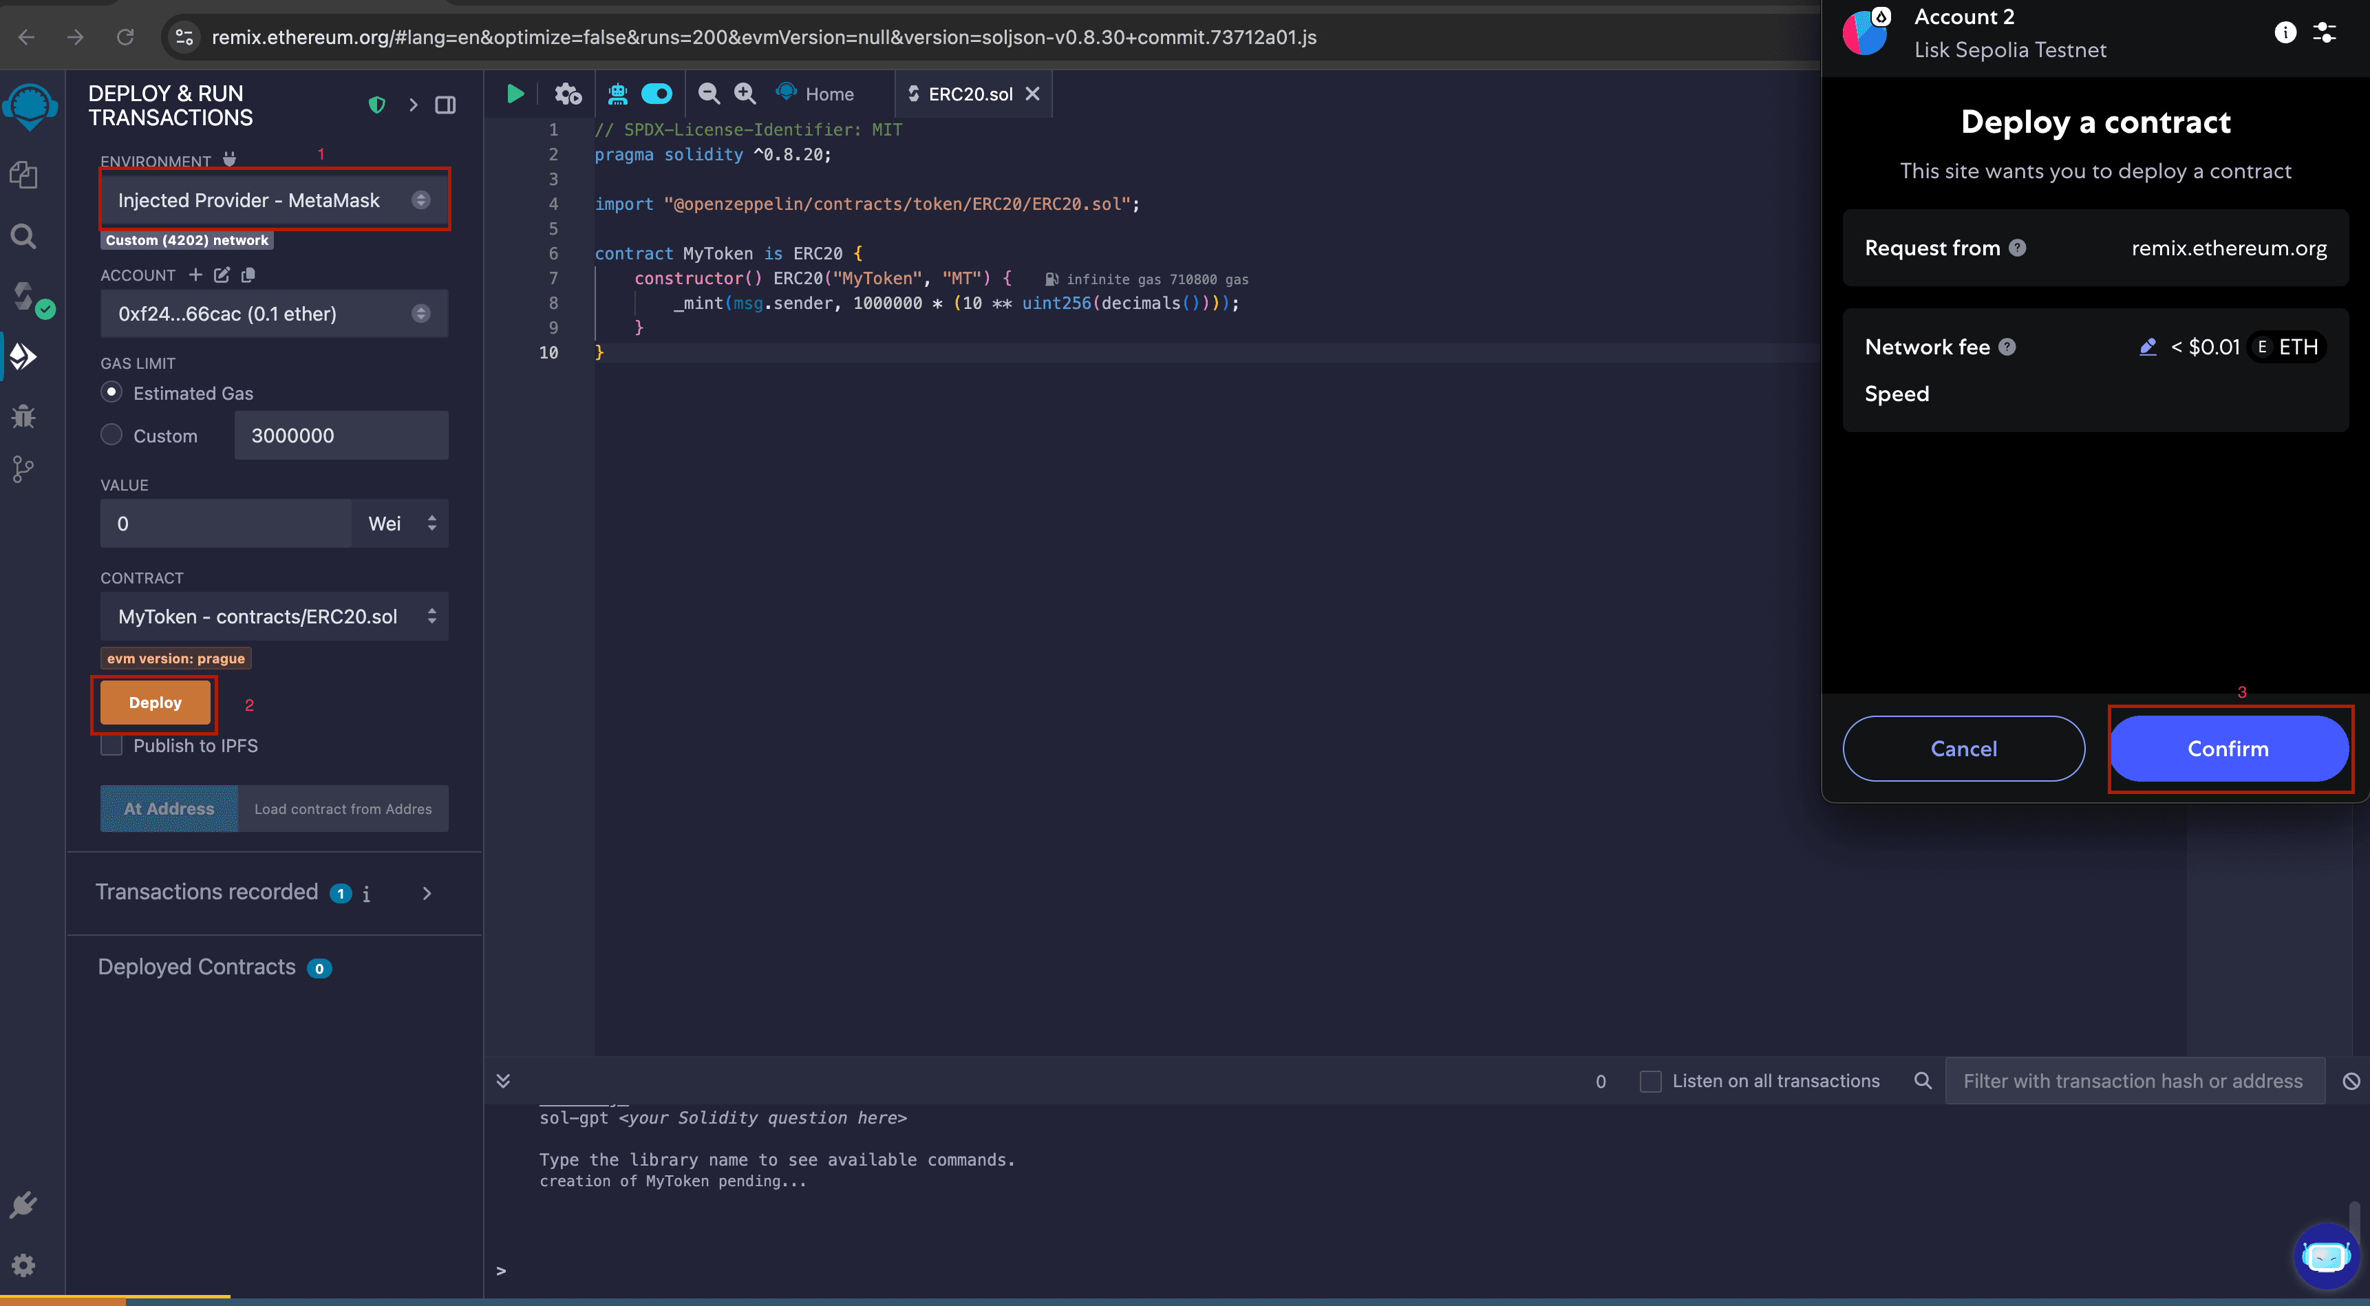Viewport: 2370px width, 1306px height.
Task: Open the Wei unit dropdown
Action: pyautogui.click(x=401, y=524)
